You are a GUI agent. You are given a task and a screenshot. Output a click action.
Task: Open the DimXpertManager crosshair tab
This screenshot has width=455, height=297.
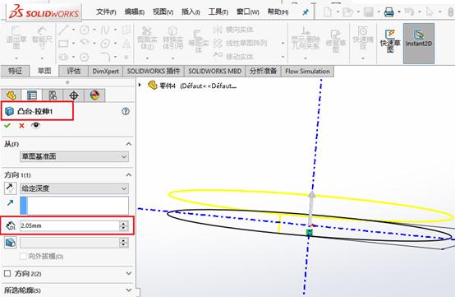coord(73,95)
